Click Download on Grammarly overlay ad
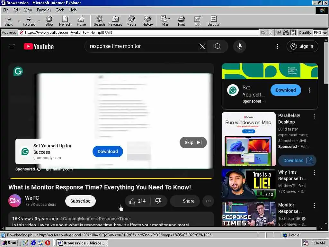 pos(108,151)
